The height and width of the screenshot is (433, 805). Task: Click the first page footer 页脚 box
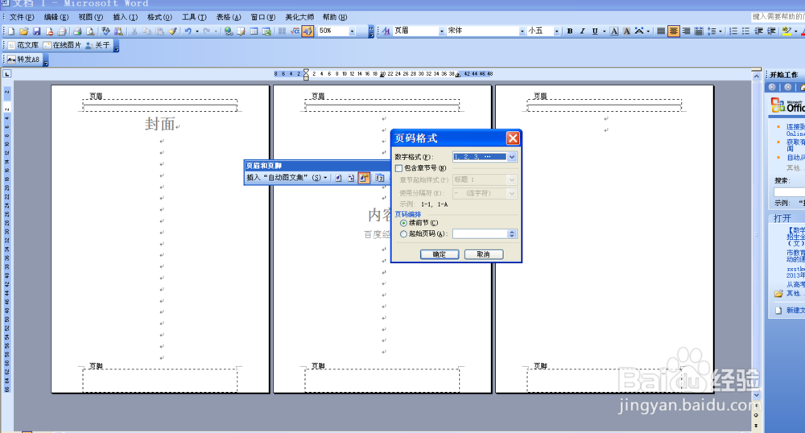click(159, 380)
